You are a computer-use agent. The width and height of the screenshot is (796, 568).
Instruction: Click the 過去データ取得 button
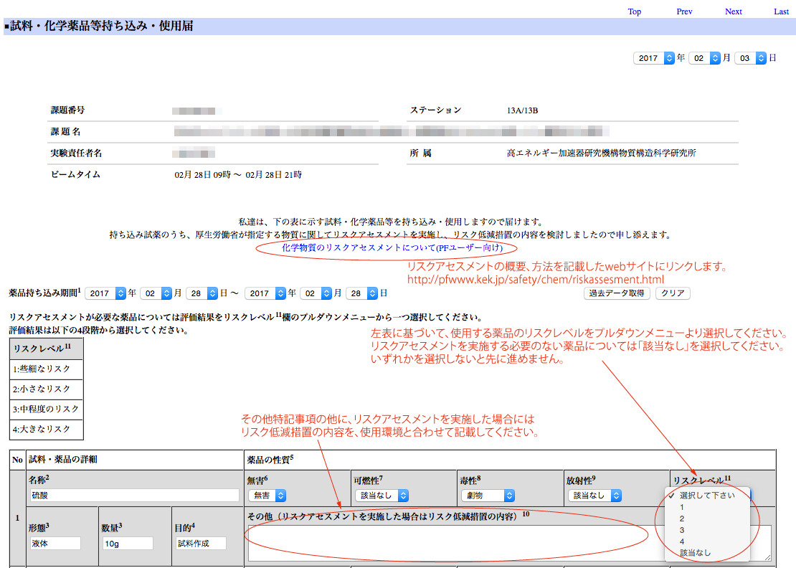[x=617, y=293]
